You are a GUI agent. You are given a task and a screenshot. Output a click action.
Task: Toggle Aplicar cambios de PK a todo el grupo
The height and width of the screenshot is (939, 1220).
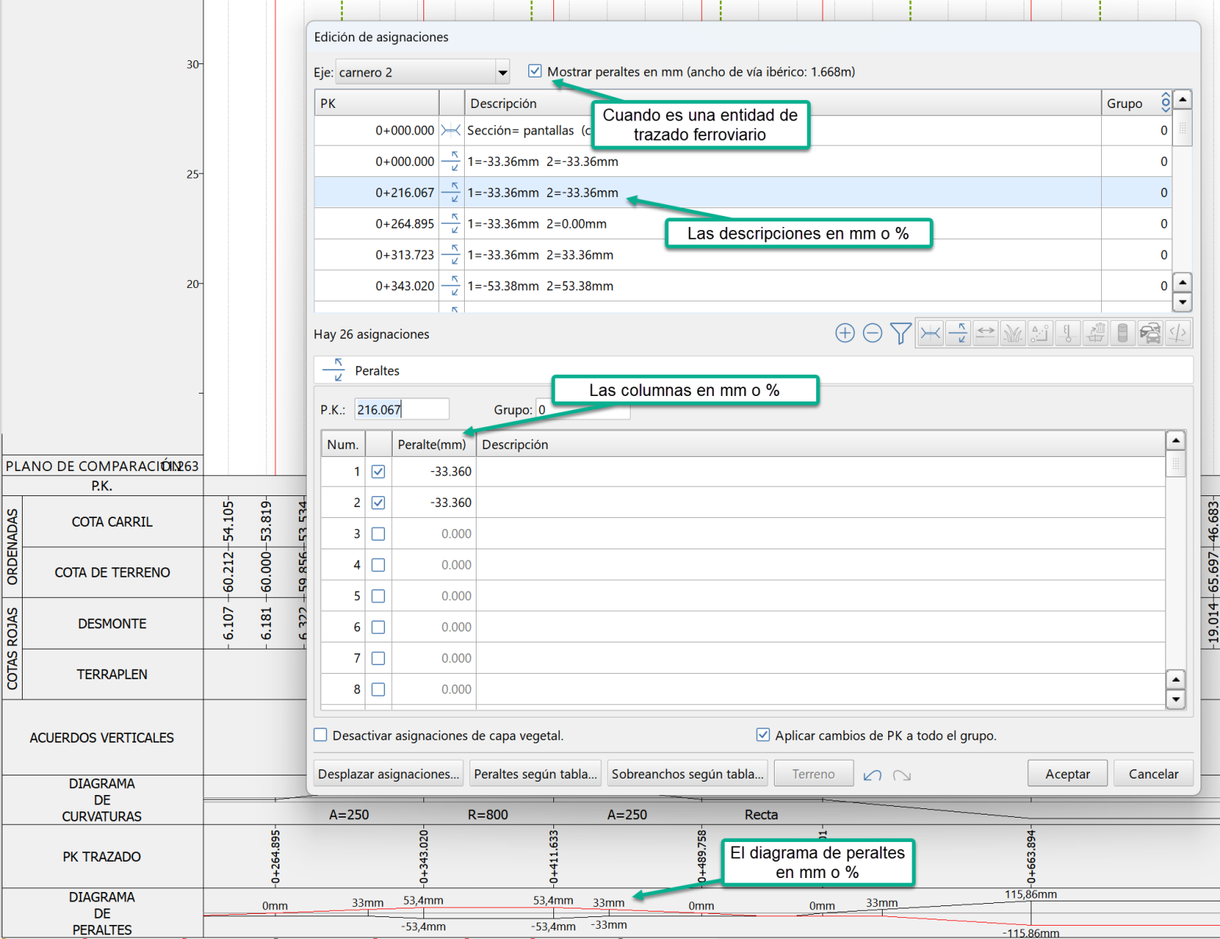(763, 735)
